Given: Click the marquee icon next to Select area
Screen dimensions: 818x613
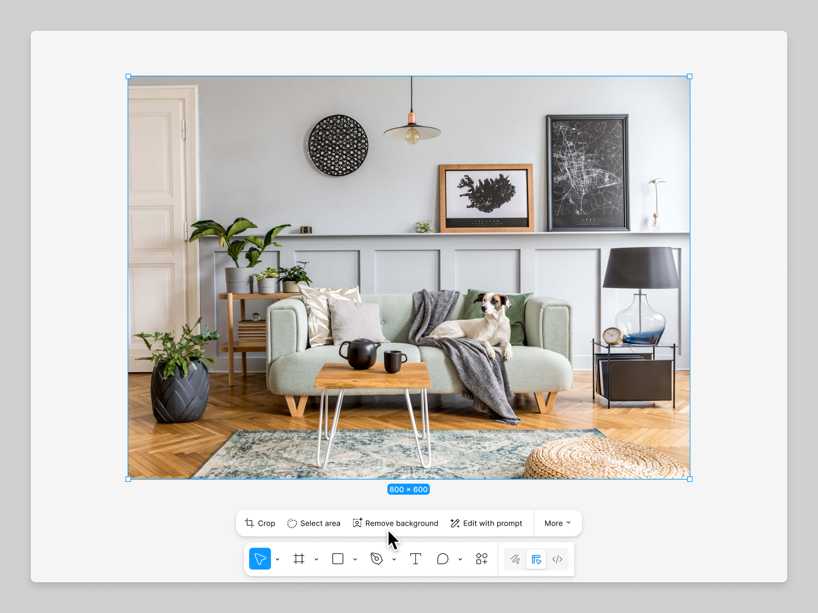Looking at the screenshot, I should click(x=292, y=523).
